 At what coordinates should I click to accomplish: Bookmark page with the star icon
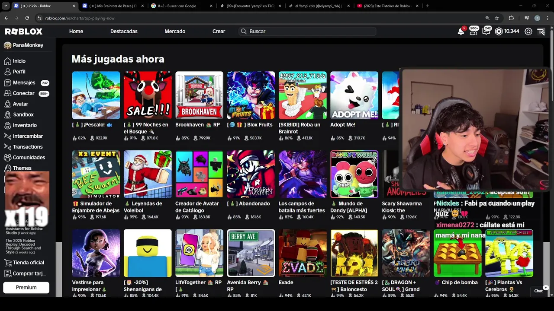click(497, 18)
